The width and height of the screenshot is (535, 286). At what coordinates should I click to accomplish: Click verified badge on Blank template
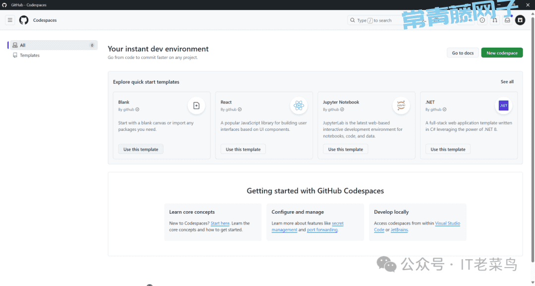pyautogui.click(x=137, y=110)
